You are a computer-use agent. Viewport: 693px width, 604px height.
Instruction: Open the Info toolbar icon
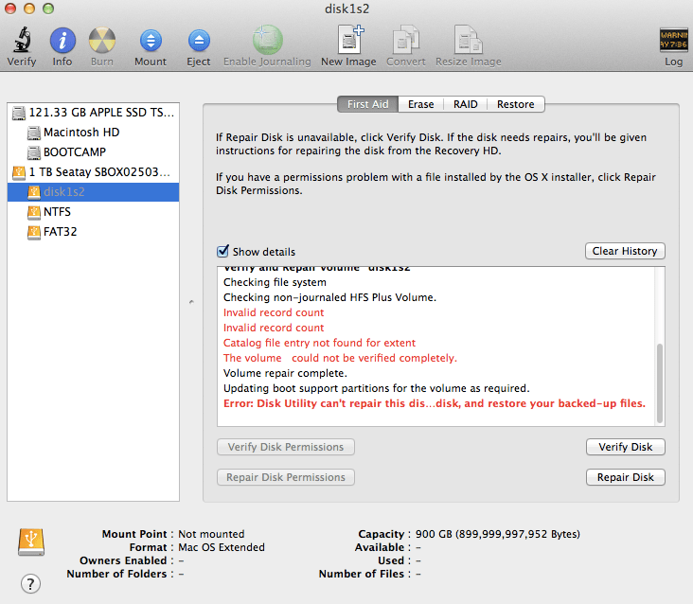[62, 41]
